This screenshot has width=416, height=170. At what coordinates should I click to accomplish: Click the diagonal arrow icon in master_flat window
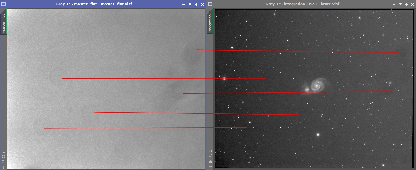(x=4, y=151)
